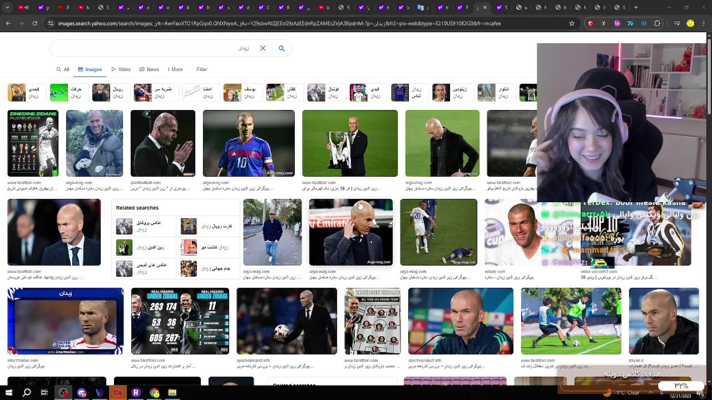
Task: Click related search 'جام جهانی زیدان'
Action: (x=208, y=268)
